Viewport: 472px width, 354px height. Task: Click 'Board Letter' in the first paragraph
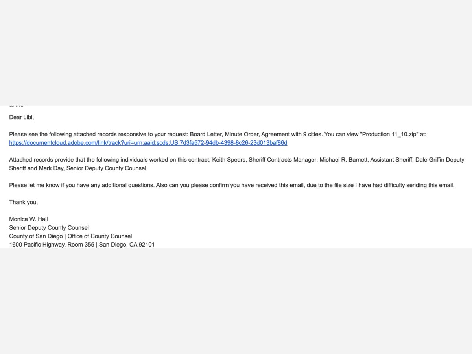206,134
